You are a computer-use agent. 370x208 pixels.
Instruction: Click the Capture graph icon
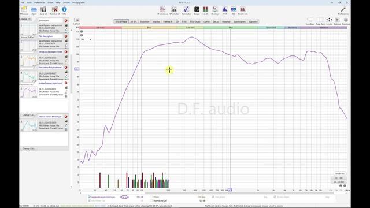point(77,21)
